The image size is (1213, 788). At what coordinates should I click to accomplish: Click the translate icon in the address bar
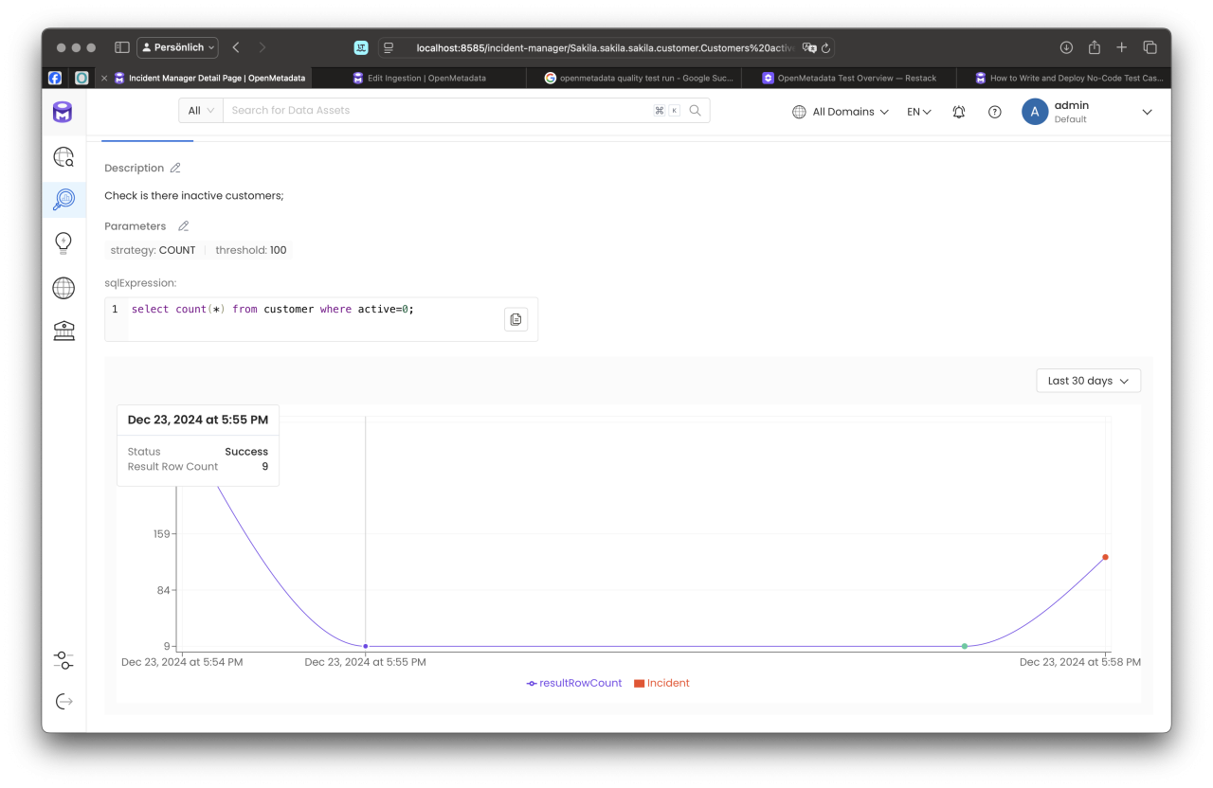808,47
